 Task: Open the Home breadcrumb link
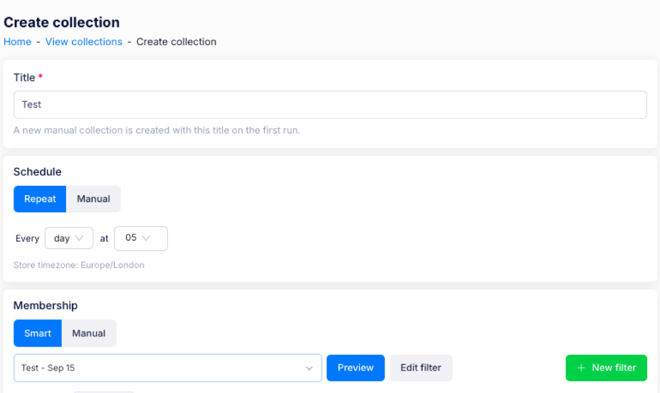17,42
